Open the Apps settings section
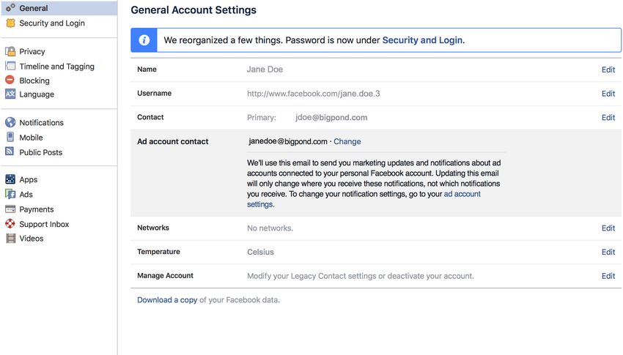 (28, 179)
